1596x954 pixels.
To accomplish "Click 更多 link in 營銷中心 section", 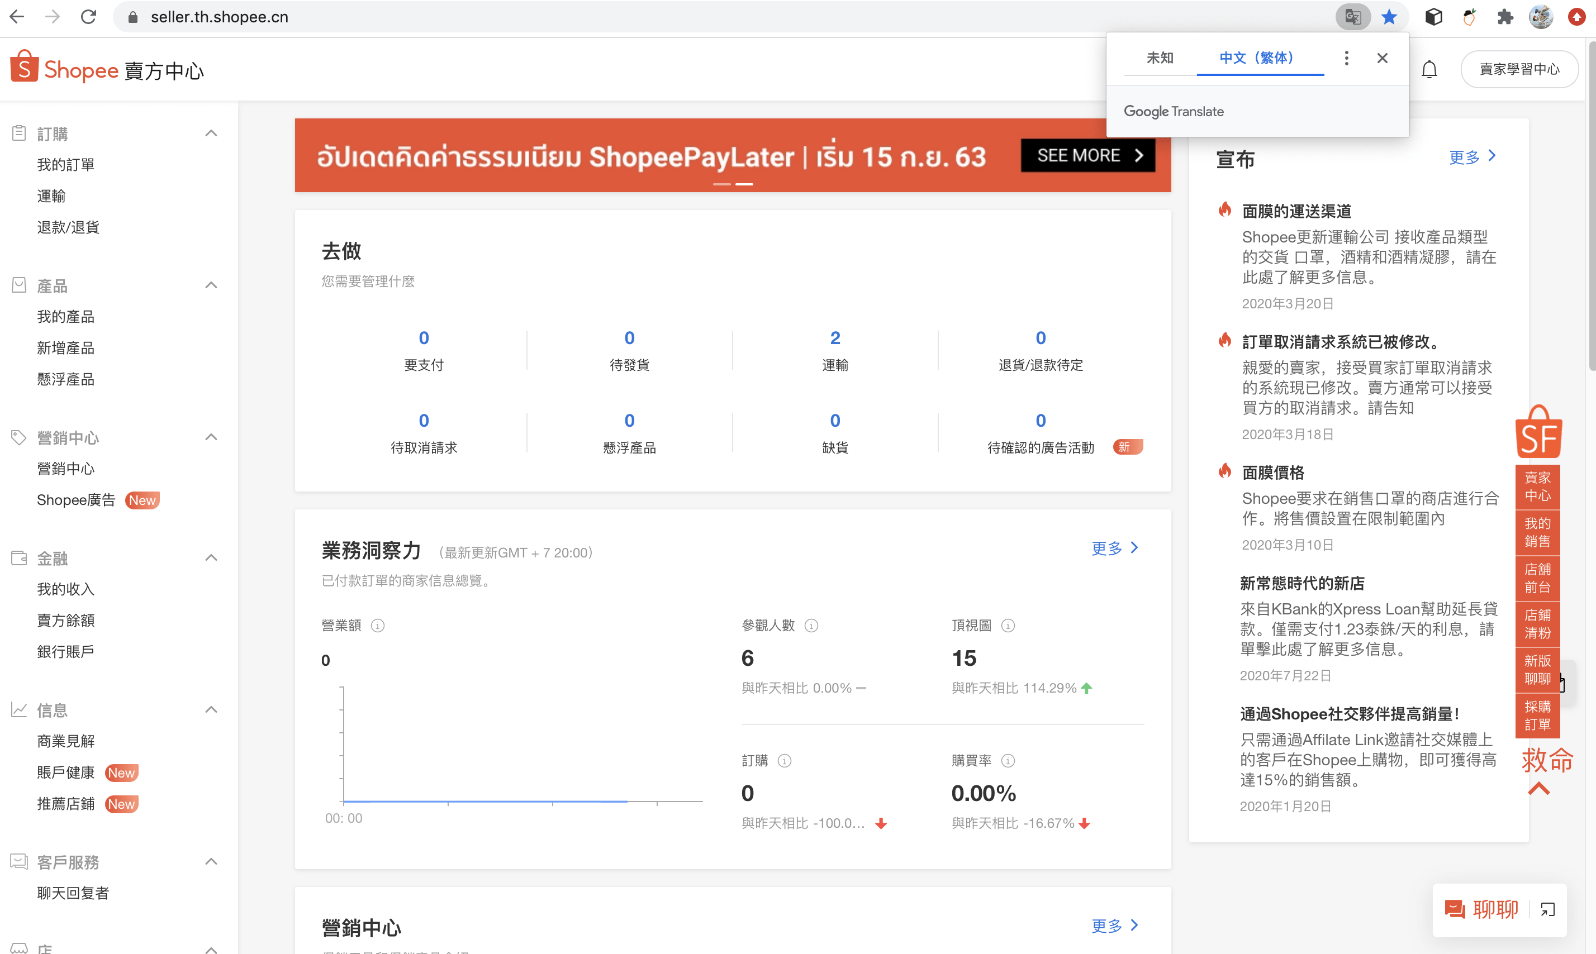I will coord(1114,926).
